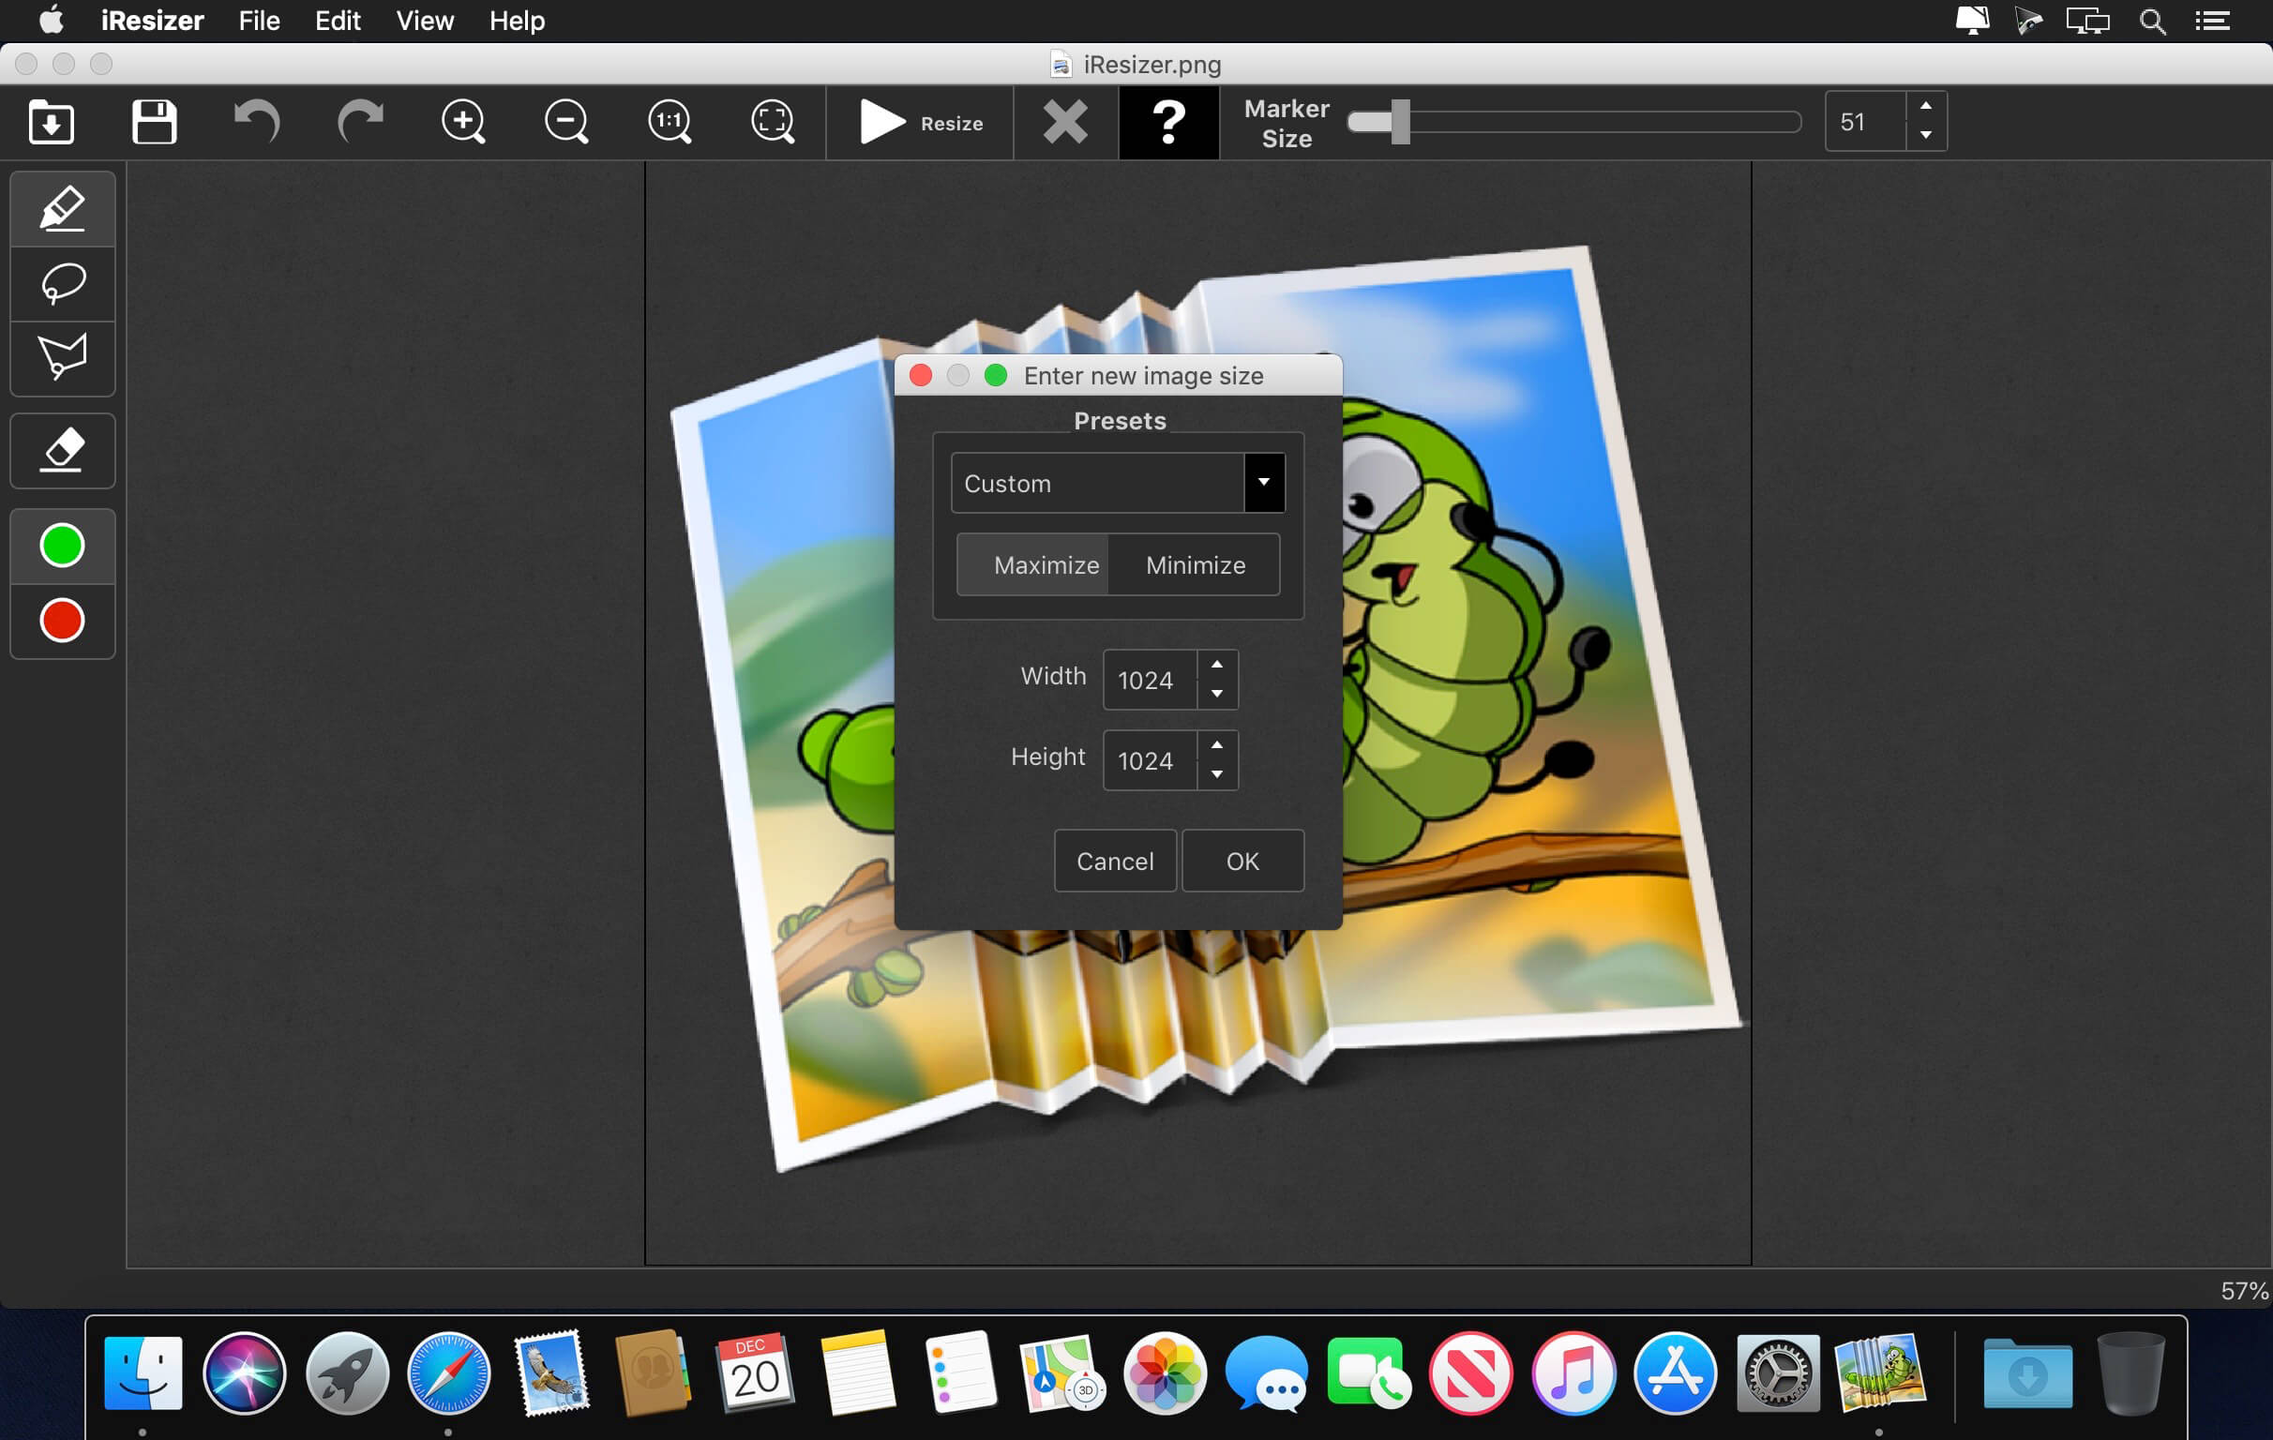Choose the green protect marker color
The image size is (2273, 1440).
62,546
